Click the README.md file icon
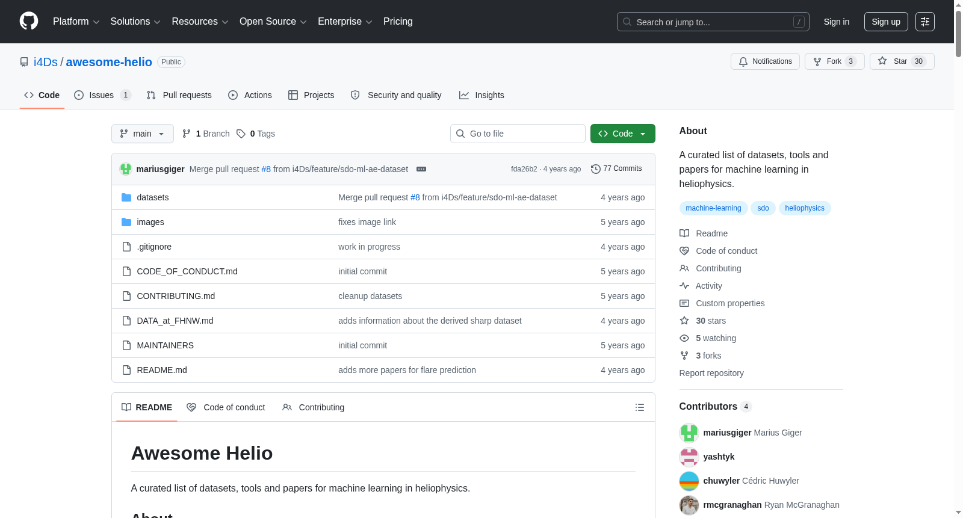Screen dimensions: 963x518 pos(126,370)
